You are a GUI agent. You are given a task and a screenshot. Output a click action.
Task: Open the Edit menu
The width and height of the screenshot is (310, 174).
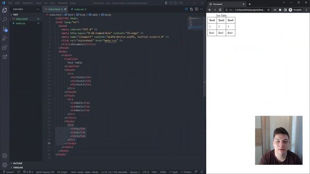click(17, 3)
